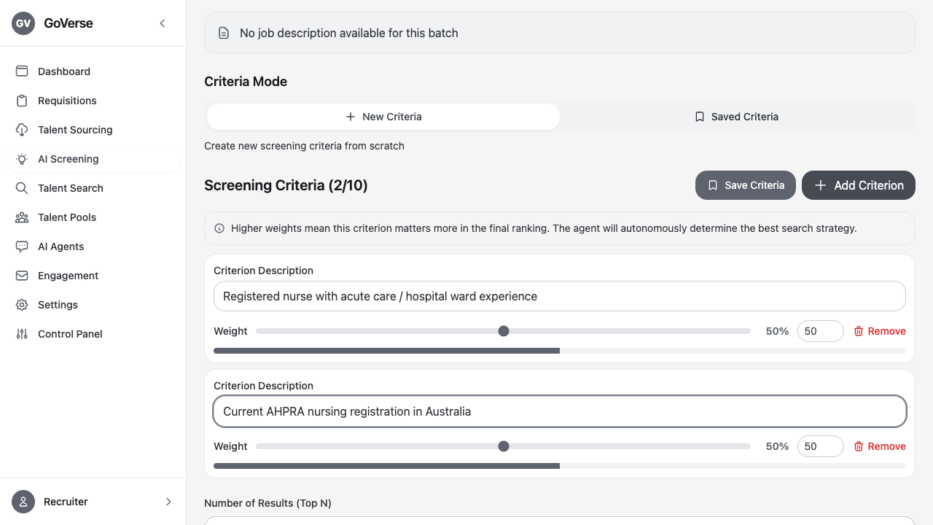Image resolution: width=933 pixels, height=525 pixels.
Task: Click the AI Agents chat bot icon
Action: [22, 246]
